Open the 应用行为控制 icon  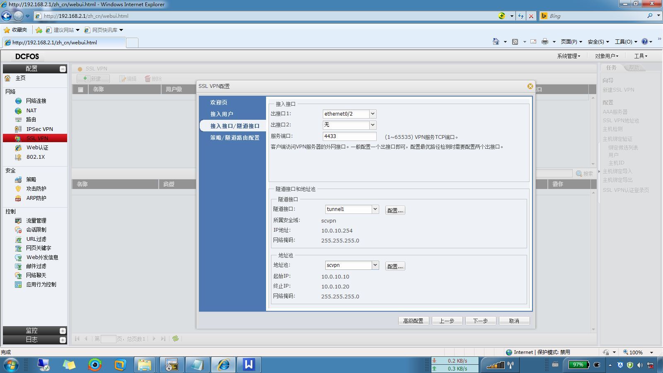[x=18, y=285]
